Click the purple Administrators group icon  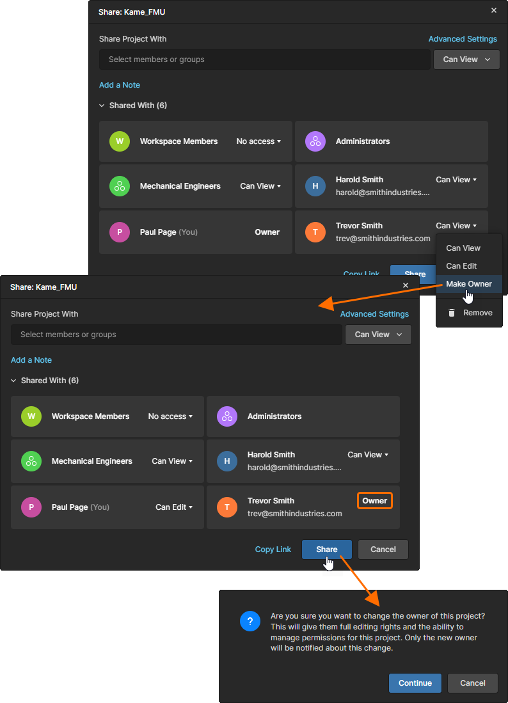(x=227, y=416)
